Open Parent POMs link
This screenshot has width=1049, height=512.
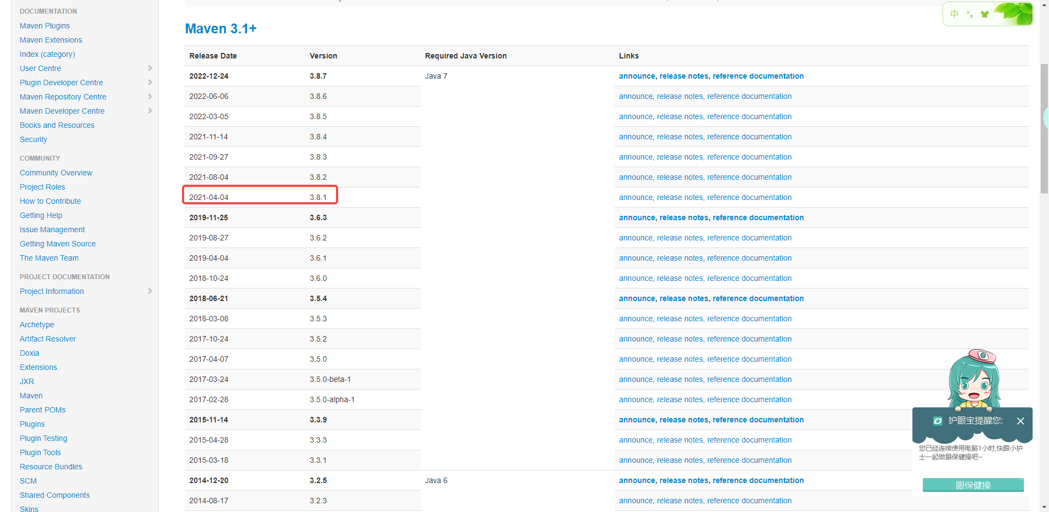click(43, 410)
